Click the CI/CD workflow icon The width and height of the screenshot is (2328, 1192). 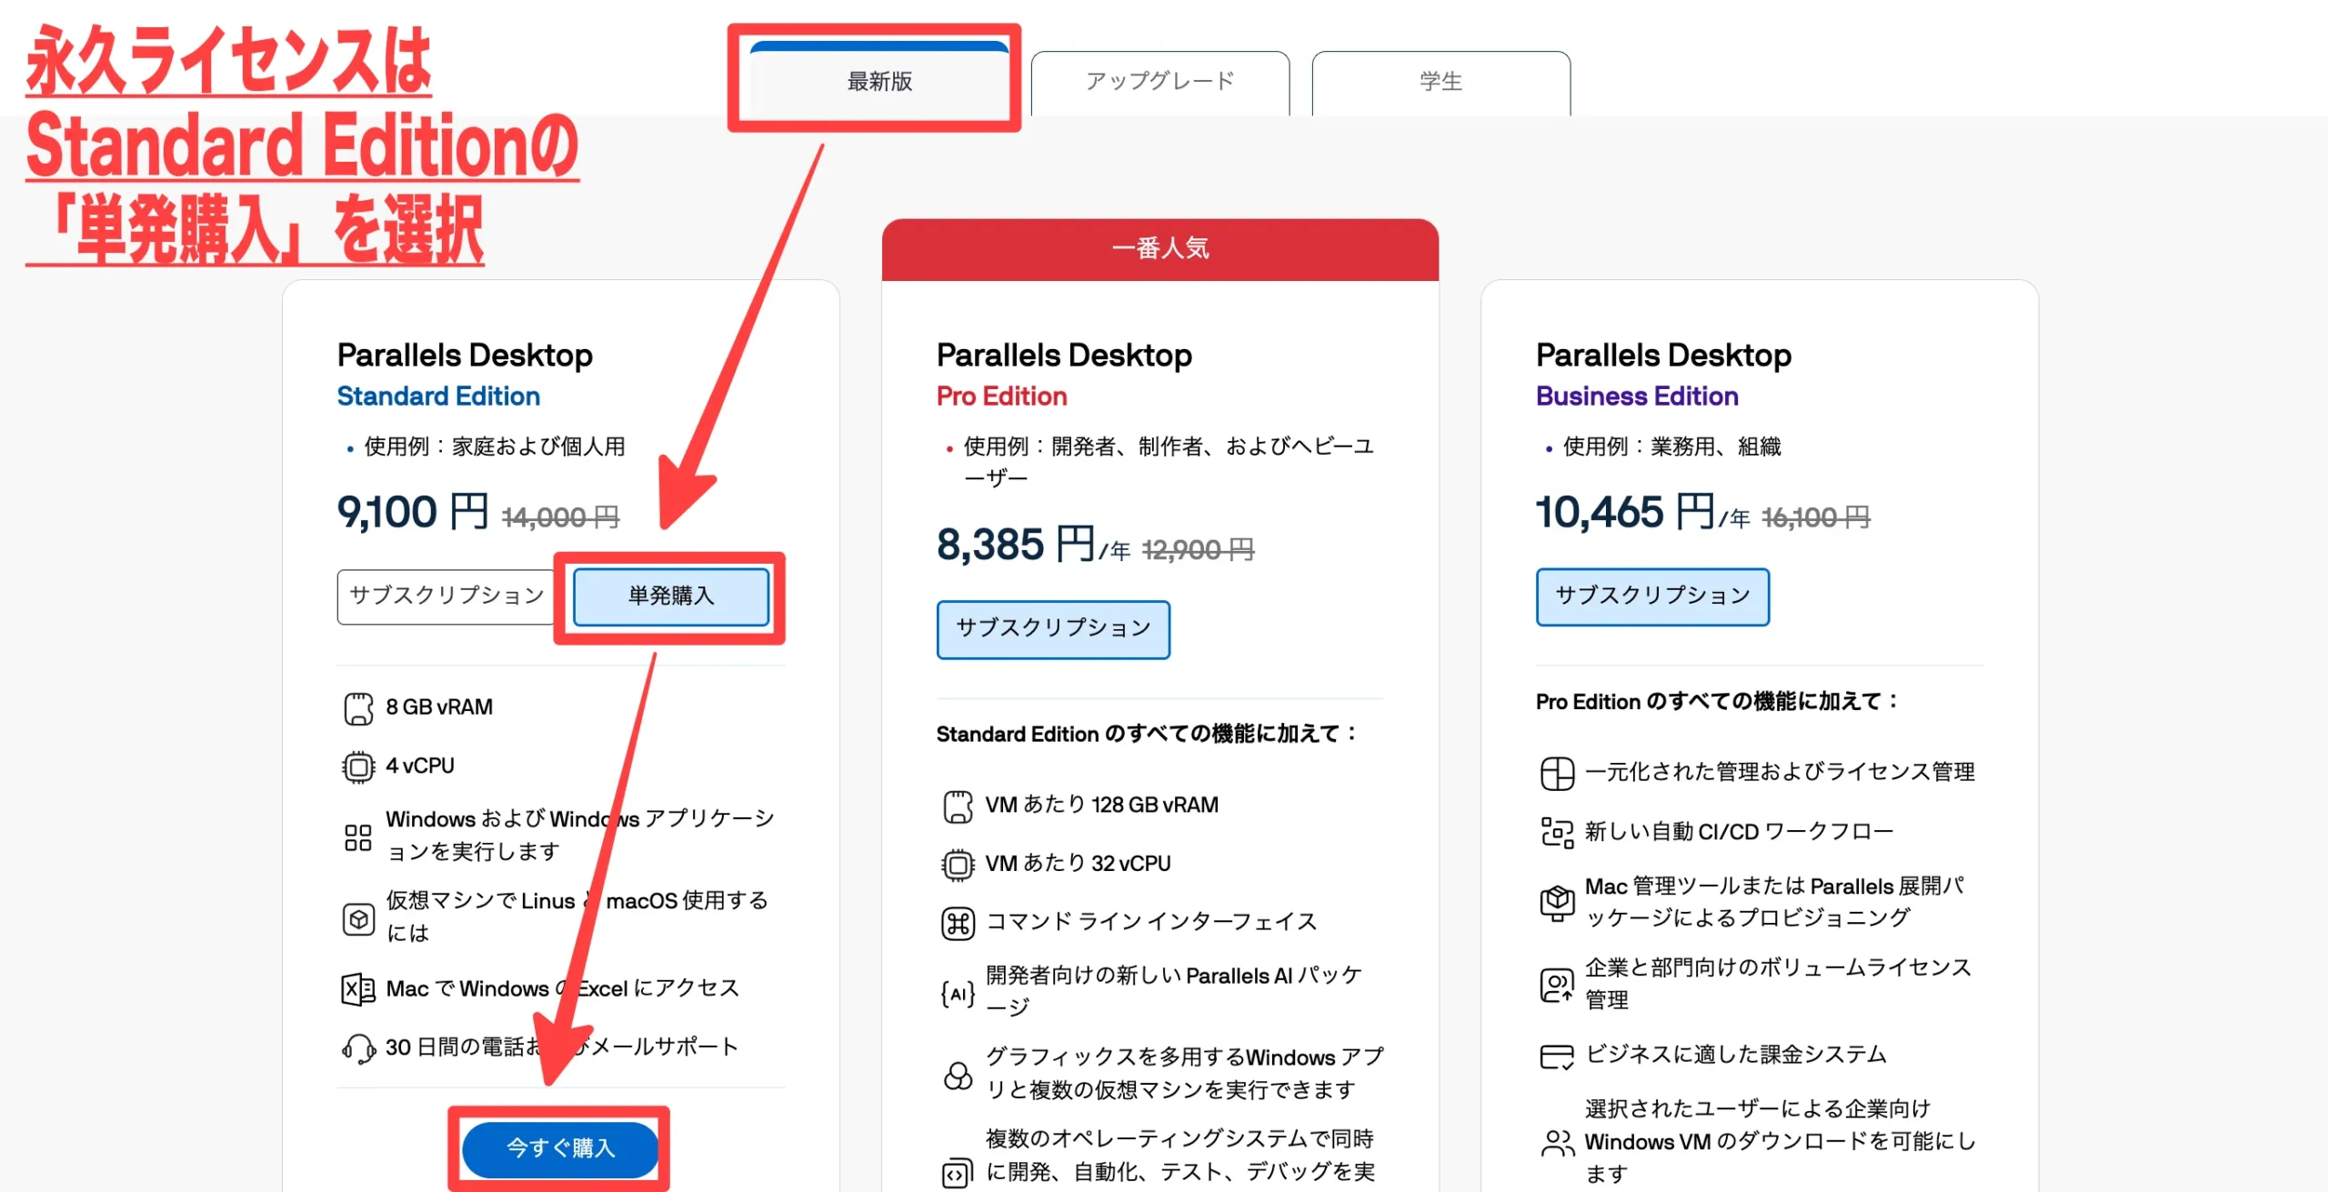click(1557, 832)
